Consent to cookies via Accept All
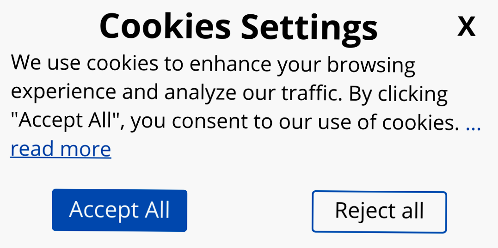 tap(119, 210)
